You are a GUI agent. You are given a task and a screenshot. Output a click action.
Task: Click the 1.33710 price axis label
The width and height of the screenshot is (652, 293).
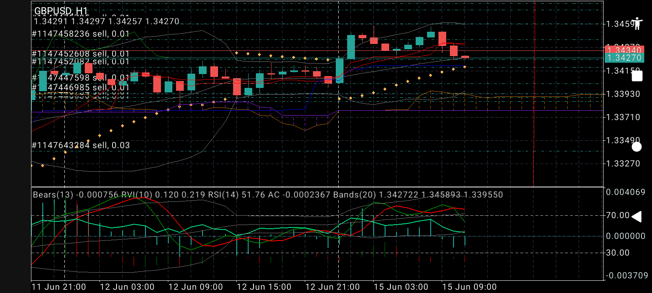coord(623,117)
